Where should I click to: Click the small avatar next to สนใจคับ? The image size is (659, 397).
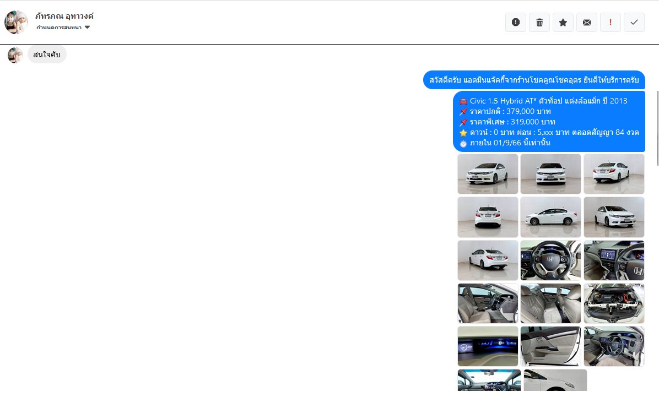pos(15,55)
